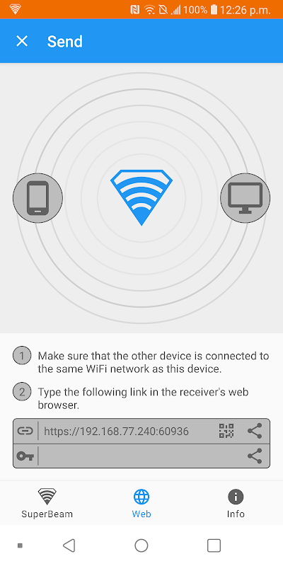Image resolution: width=283 pixels, height=566 pixels.
Task: Open the Info tab
Action: [x=236, y=503]
